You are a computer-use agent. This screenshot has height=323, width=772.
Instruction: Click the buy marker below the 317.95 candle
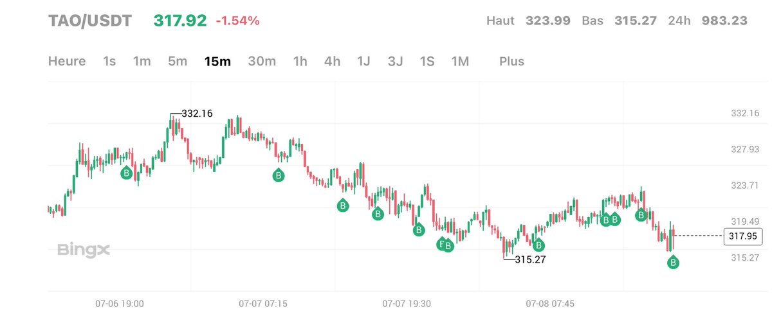click(674, 263)
